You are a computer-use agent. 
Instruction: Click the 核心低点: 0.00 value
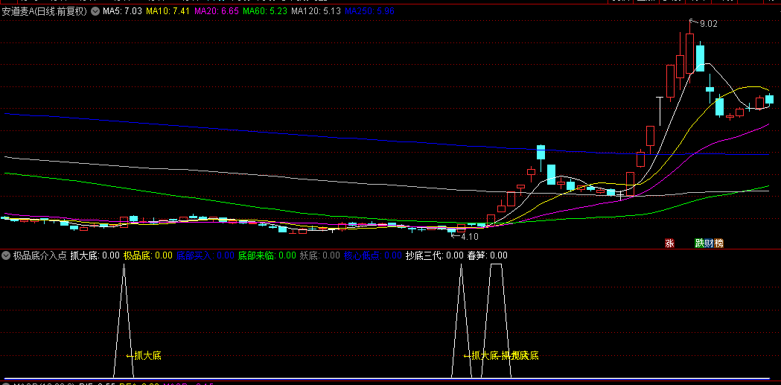click(x=372, y=255)
